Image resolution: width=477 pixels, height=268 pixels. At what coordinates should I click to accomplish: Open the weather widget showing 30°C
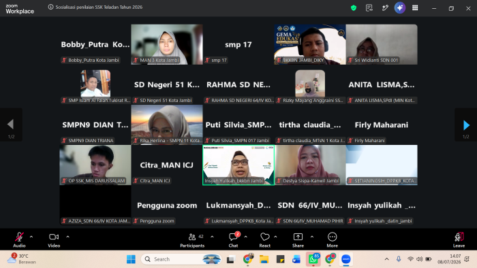click(x=22, y=259)
